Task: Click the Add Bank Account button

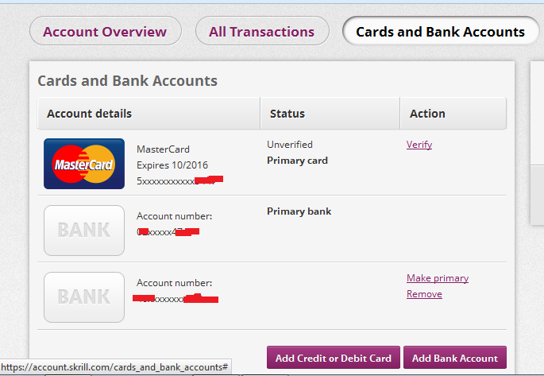Action: 455,358
